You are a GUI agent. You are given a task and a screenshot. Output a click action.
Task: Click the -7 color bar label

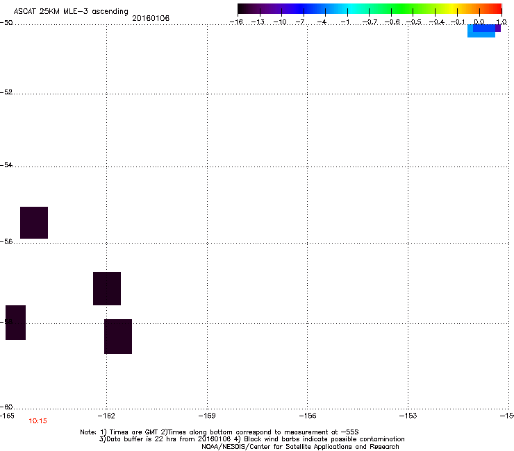coord(300,22)
